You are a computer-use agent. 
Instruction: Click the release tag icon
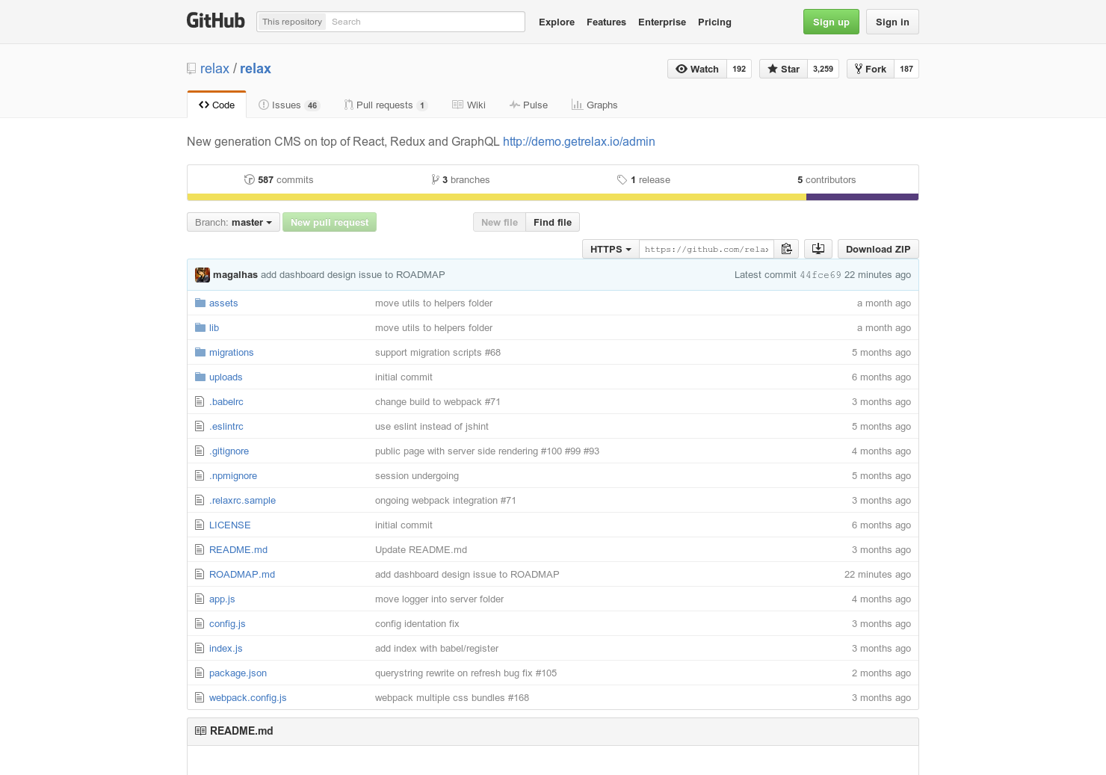[x=622, y=179]
